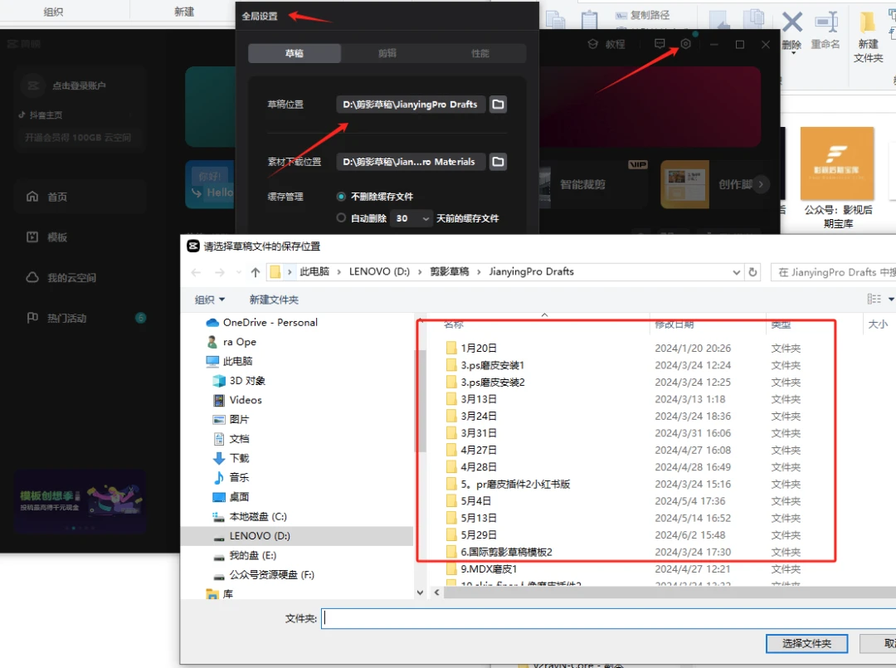Change the view layout icon in dialog
896x668 pixels.
(x=874, y=299)
